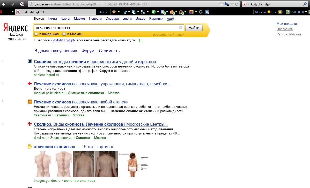Click magnifier in browser top-right search box
310x188 pixels.
click(x=305, y=4)
